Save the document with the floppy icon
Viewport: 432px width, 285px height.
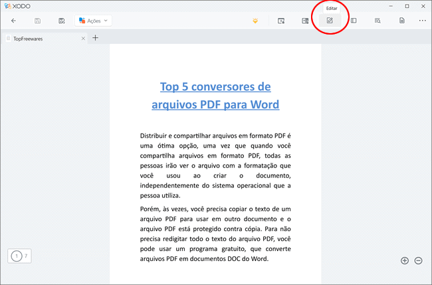37,21
